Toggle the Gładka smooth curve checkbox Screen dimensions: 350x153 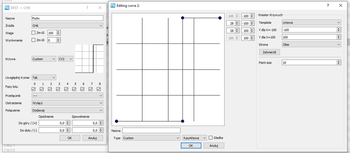coord(211,138)
